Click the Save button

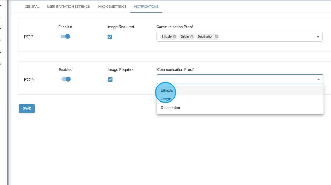27,108
